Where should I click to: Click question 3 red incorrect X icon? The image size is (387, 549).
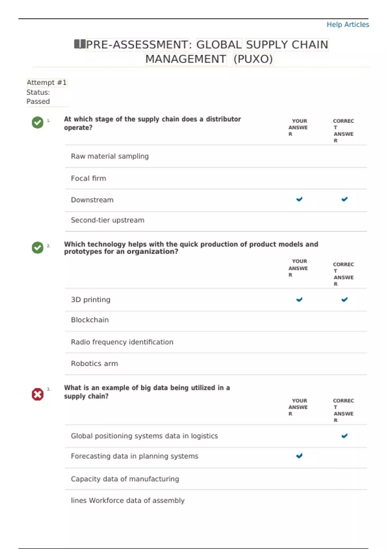click(37, 394)
